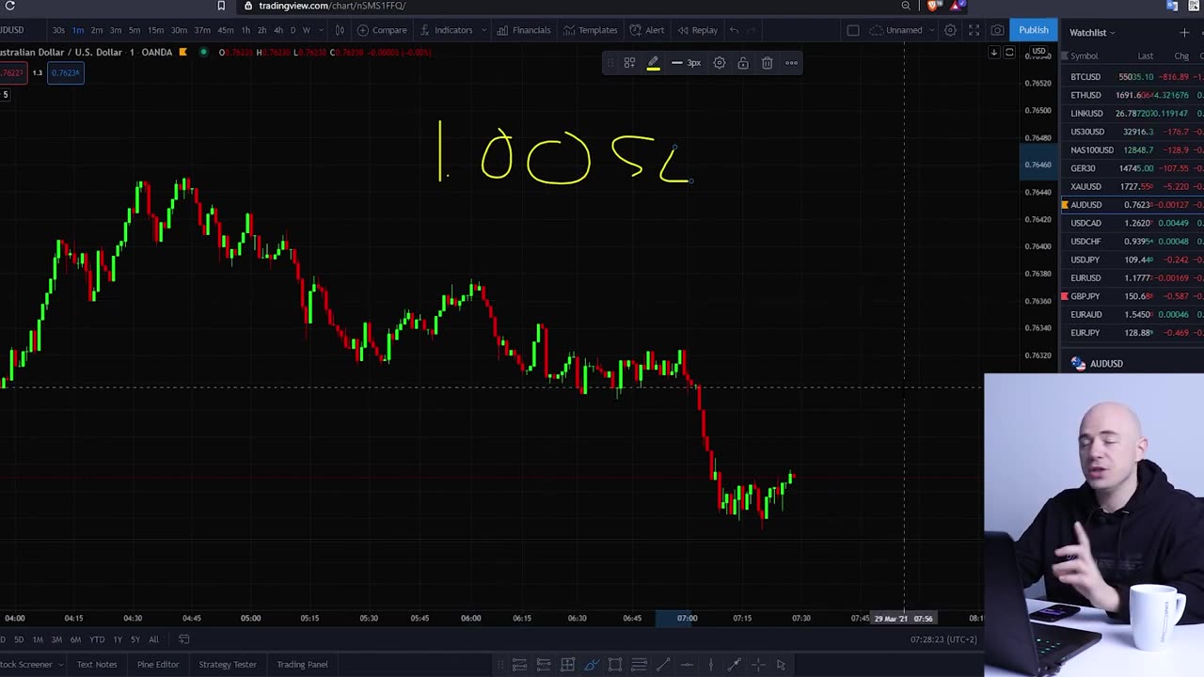Image resolution: width=1204 pixels, height=677 pixels.
Task: Delete the selected drawing with trash icon
Action: click(x=767, y=63)
